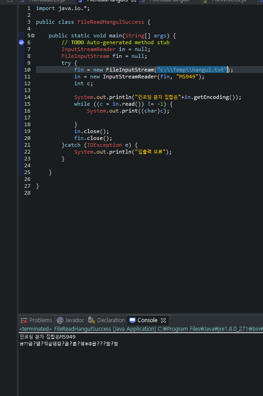Click the Console monitor icon
Image resolution: width=263 pixels, height=396 pixels.
click(x=132, y=320)
